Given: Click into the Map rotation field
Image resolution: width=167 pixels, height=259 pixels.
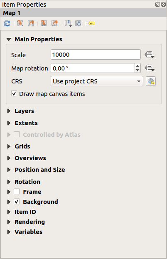Looking at the screenshot, I should pos(93,68).
